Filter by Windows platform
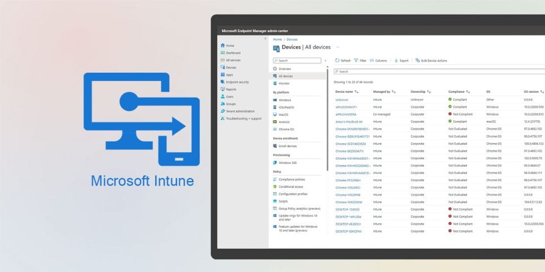 coord(283,100)
